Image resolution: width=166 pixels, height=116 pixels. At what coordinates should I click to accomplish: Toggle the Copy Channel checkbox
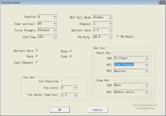tap(37, 62)
